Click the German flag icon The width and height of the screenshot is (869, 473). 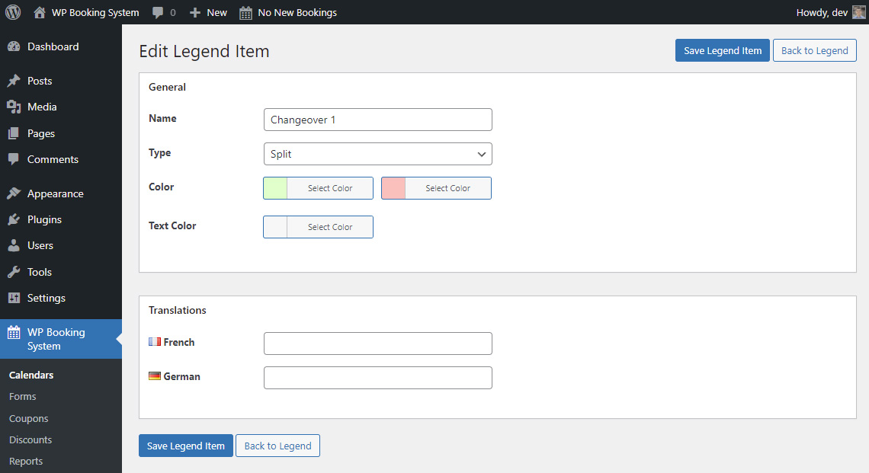pyautogui.click(x=155, y=376)
